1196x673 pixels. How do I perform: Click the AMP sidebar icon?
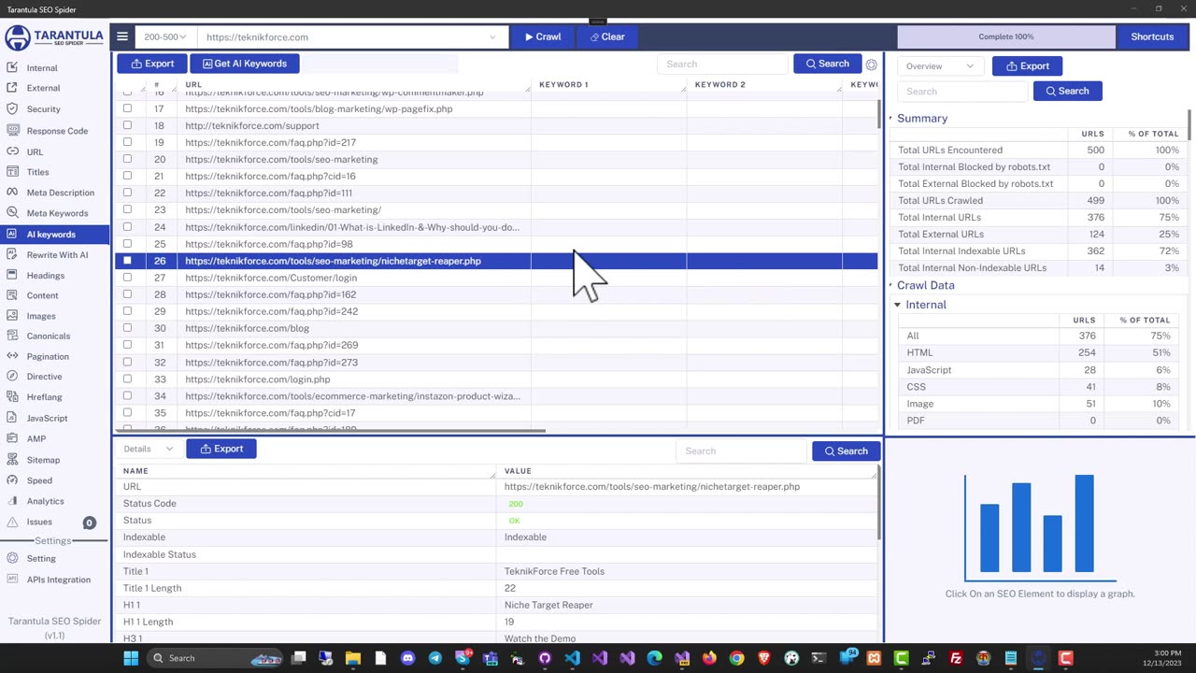12,438
